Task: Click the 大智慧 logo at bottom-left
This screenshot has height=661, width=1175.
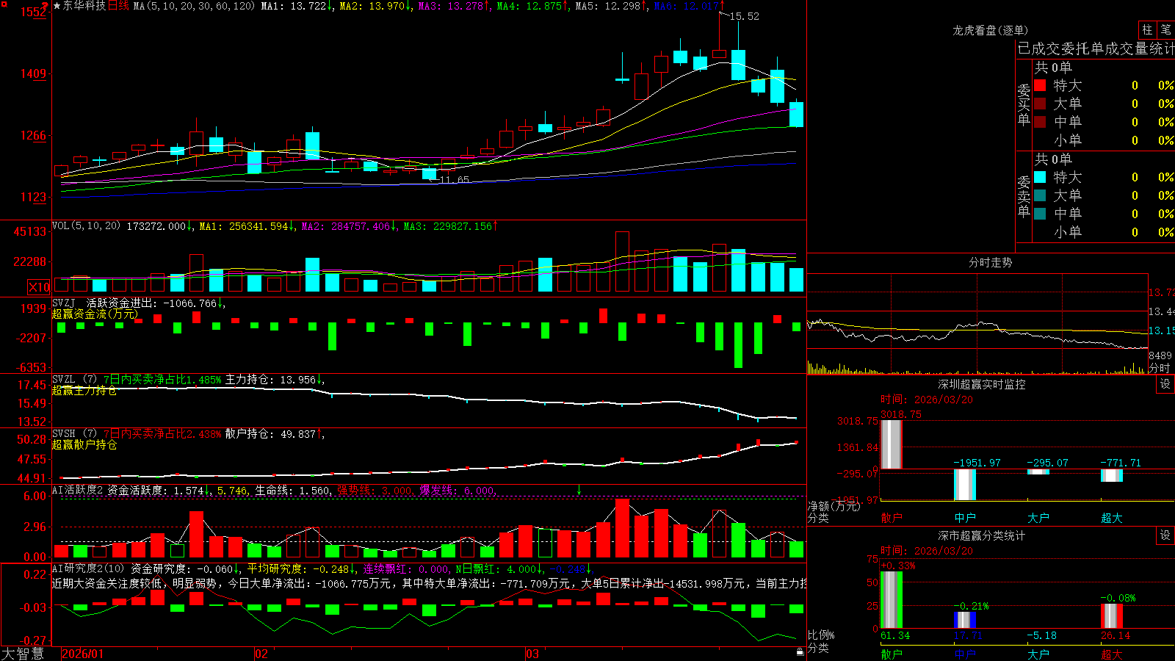Action: pyautogui.click(x=23, y=654)
